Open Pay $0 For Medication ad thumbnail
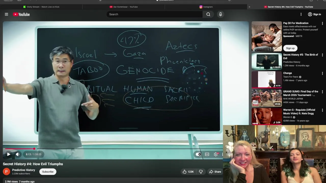This screenshot has width=326, height=183. [267, 36]
